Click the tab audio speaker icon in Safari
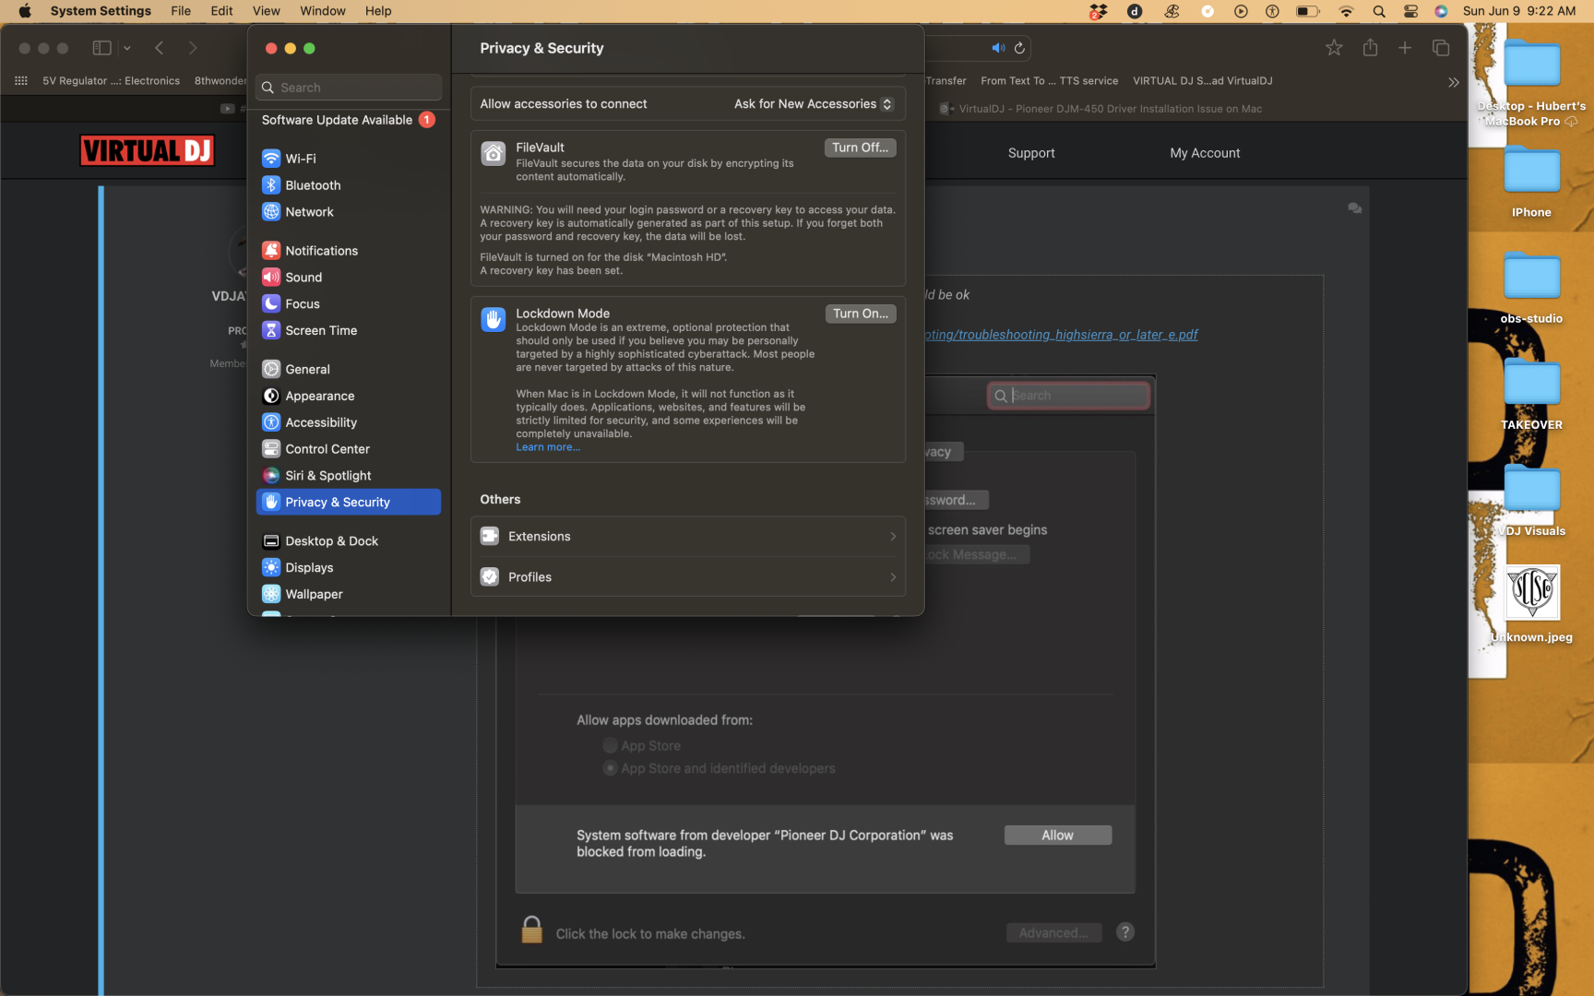This screenshot has height=996, width=1594. (x=998, y=48)
